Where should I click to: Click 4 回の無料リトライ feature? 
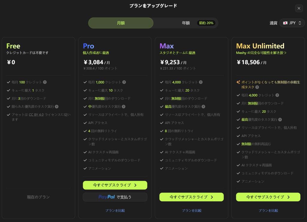tap(103, 131)
